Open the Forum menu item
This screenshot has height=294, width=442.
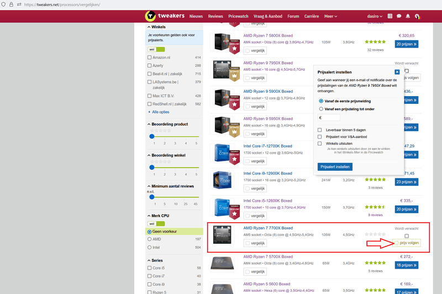tap(293, 17)
